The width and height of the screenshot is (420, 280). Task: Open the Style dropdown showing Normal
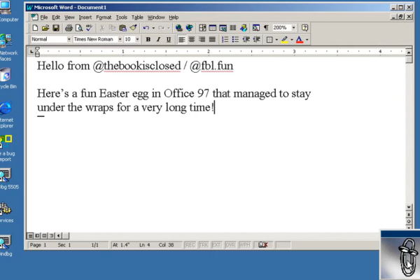69,40
